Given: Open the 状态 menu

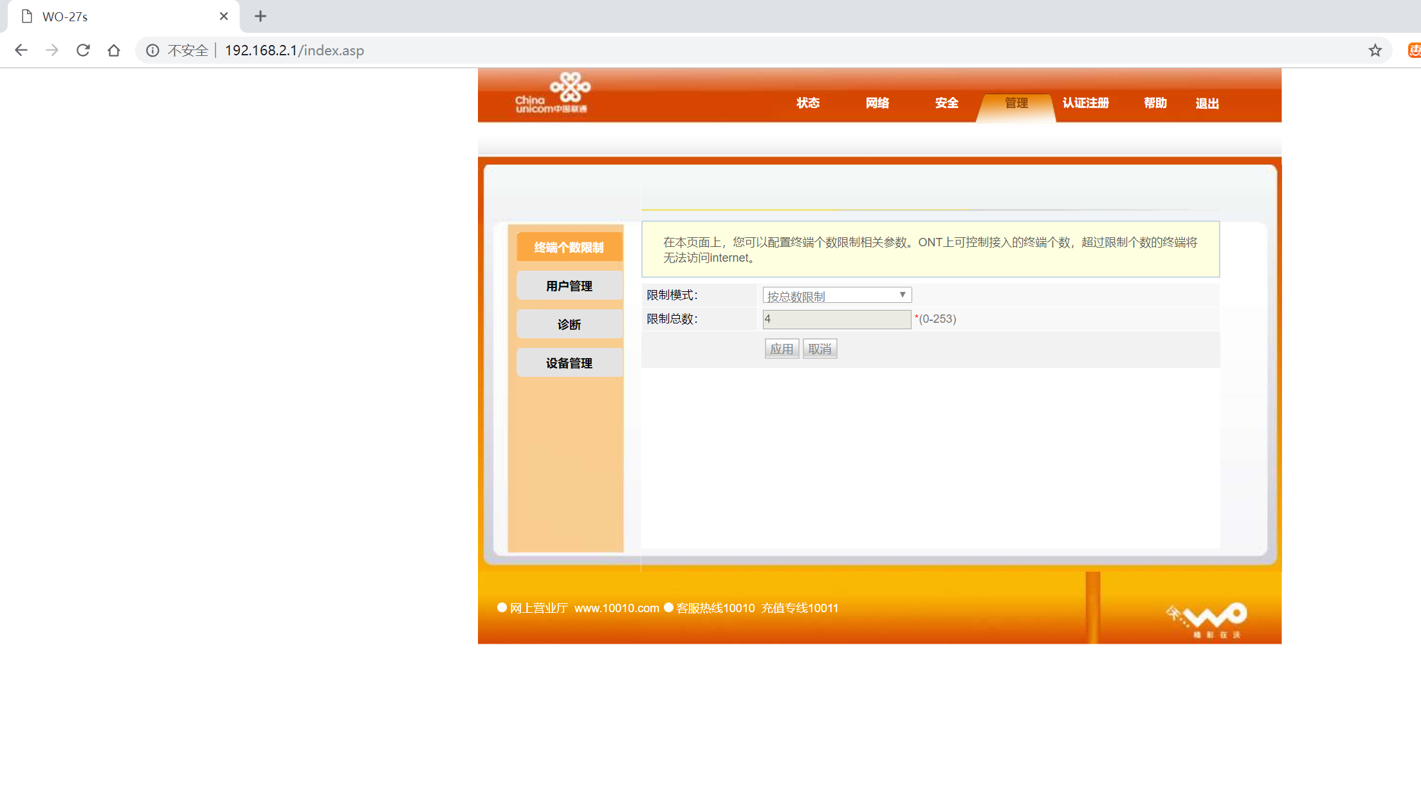Looking at the screenshot, I should (808, 103).
